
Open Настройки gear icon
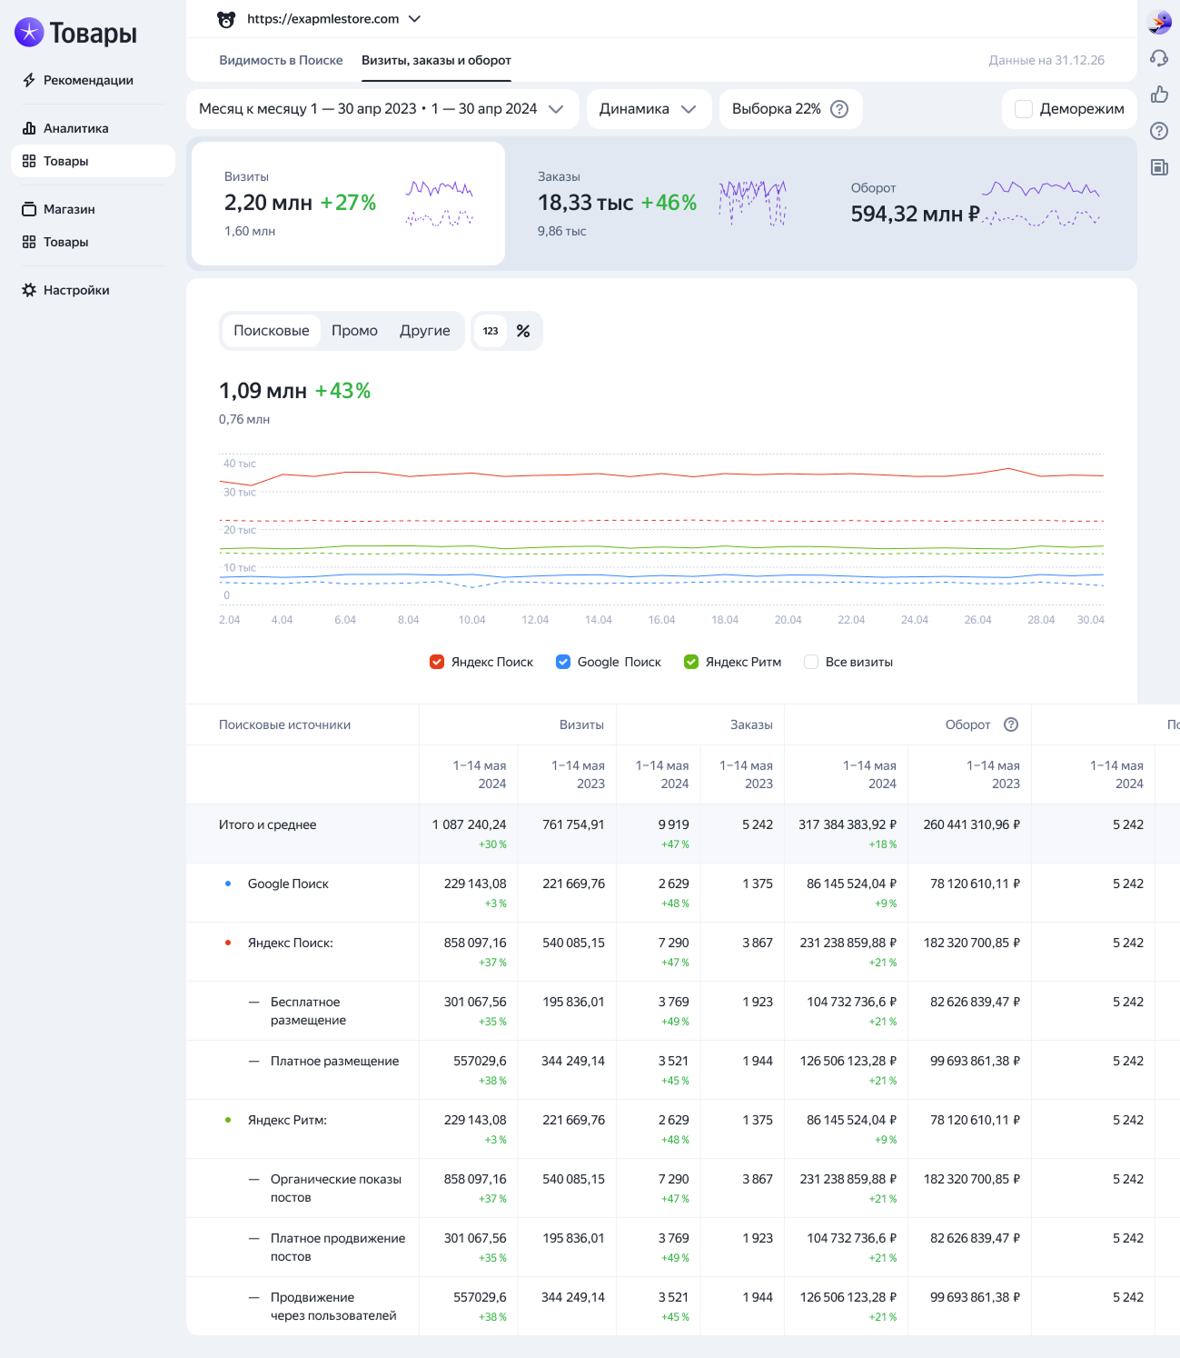point(29,290)
